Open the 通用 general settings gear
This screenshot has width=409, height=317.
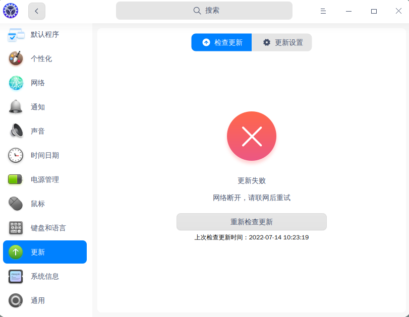point(45,300)
